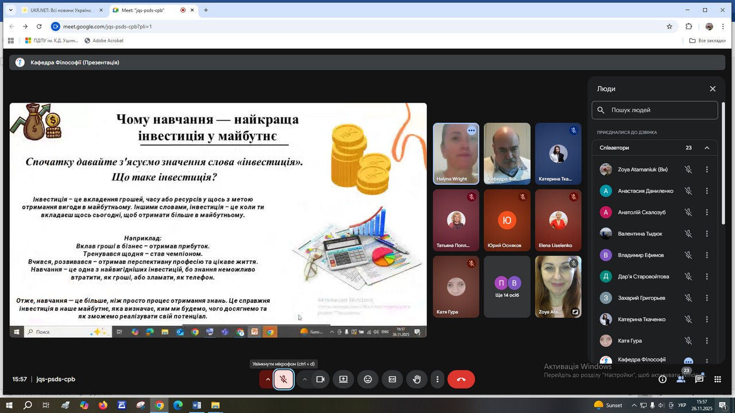Turn on the camera in Meet

pyautogui.click(x=320, y=379)
